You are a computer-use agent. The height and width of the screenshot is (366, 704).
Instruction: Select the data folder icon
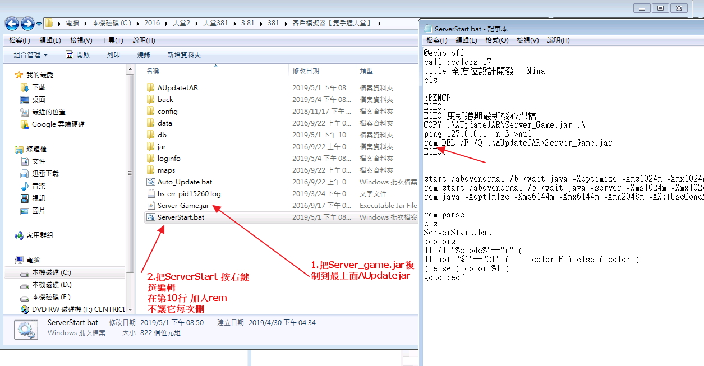pos(150,123)
